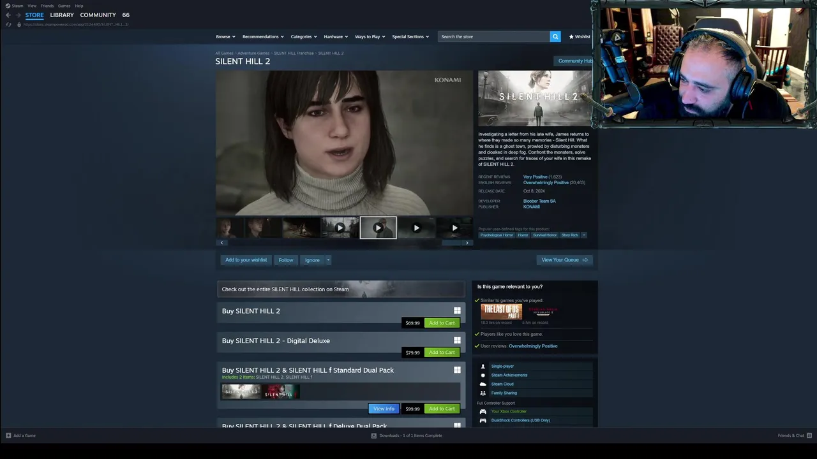The image size is (817, 459).
Task: Click the Xbox controller gamepad icon
Action: click(x=483, y=411)
